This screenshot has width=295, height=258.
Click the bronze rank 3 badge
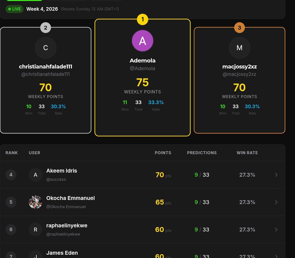(x=239, y=27)
